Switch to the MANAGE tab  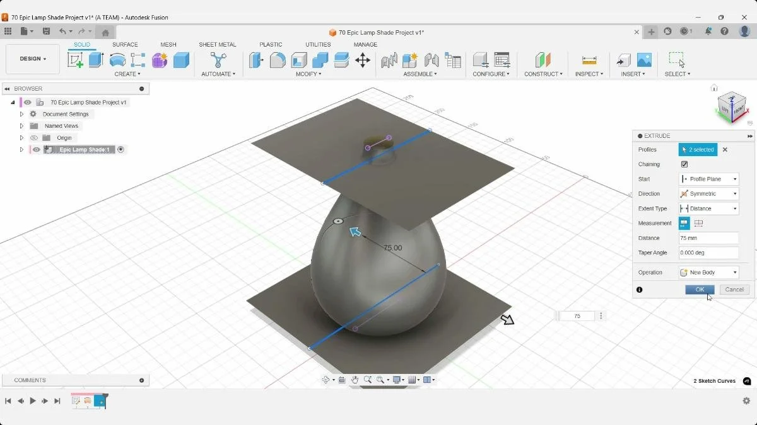(365, 45)
